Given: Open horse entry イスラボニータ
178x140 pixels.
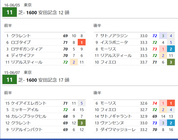Looking at the screenshot, I should 114,42.
